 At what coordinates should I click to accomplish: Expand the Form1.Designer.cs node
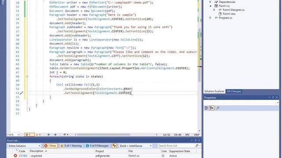[214, 10]
